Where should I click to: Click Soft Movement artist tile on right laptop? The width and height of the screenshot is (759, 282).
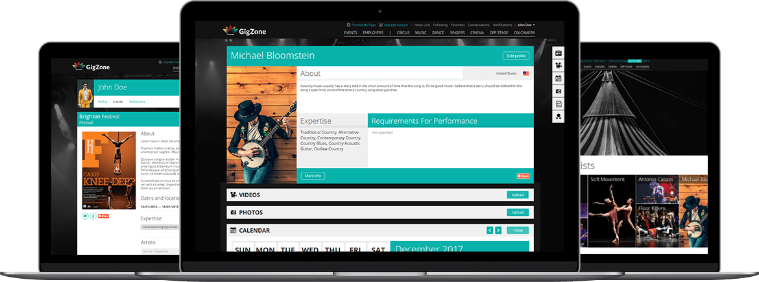[612, 211]
